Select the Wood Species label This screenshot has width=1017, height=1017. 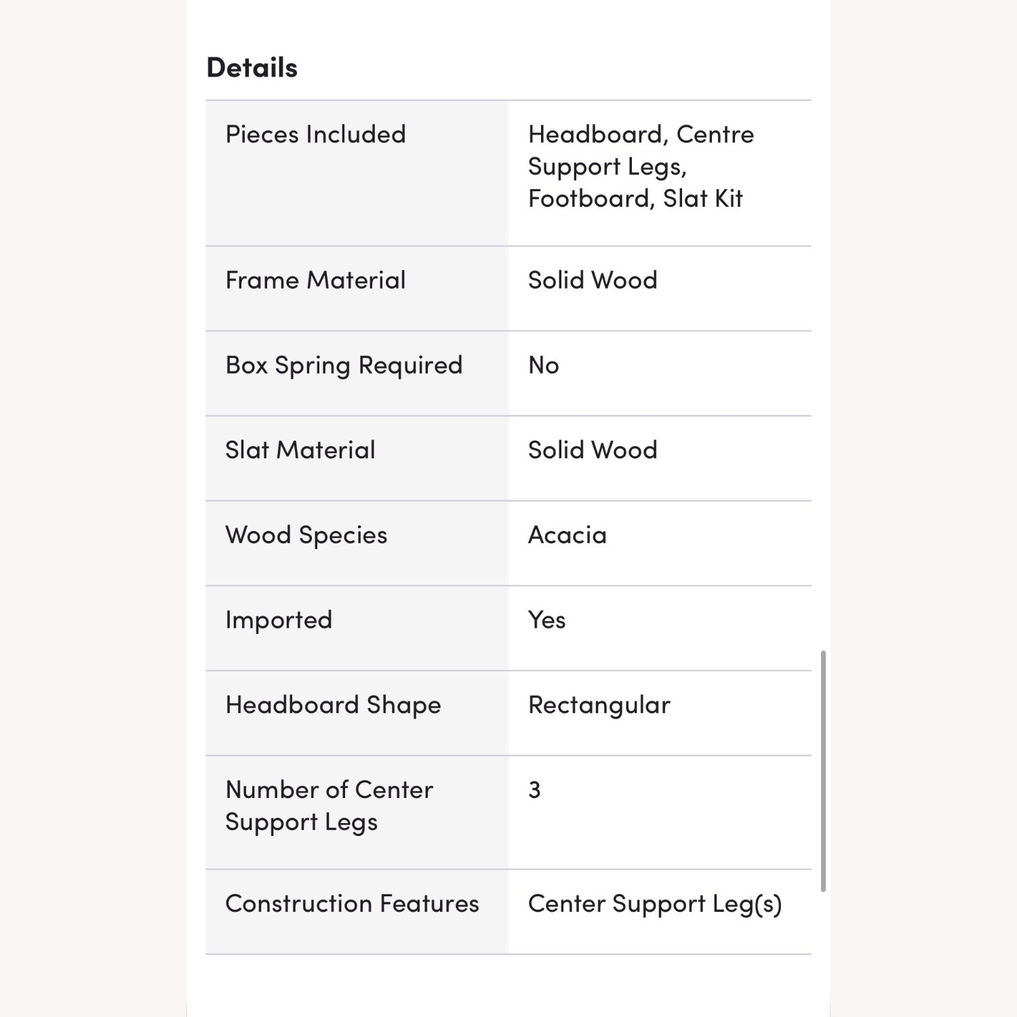(306, 536)
